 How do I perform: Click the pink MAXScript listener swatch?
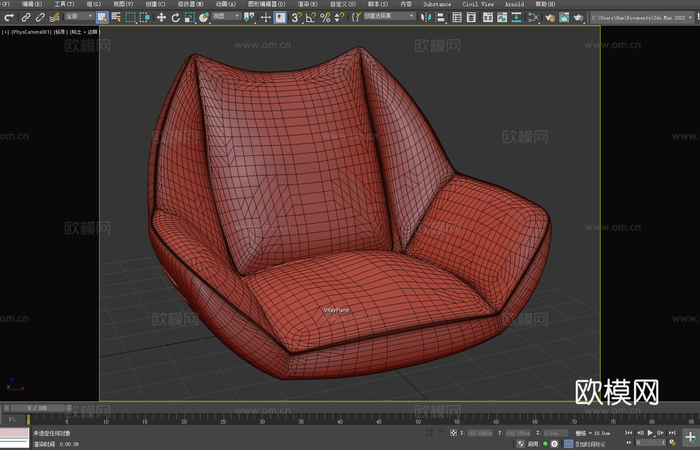tap(14, 433)
